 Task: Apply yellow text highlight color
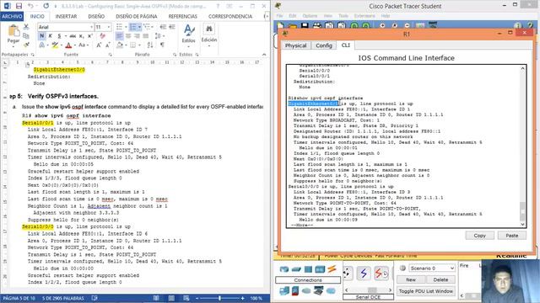coord(55,45)
